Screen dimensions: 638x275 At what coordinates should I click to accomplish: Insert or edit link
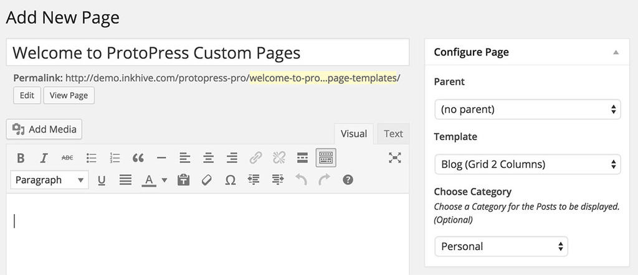255,157
